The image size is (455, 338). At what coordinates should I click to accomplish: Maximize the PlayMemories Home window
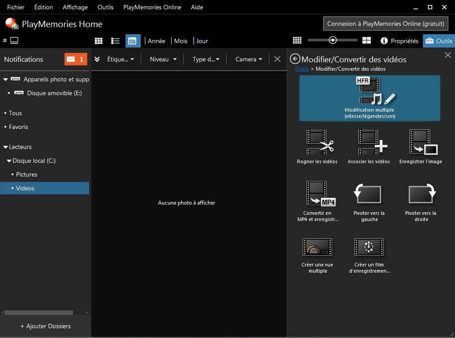click(430, 7)
